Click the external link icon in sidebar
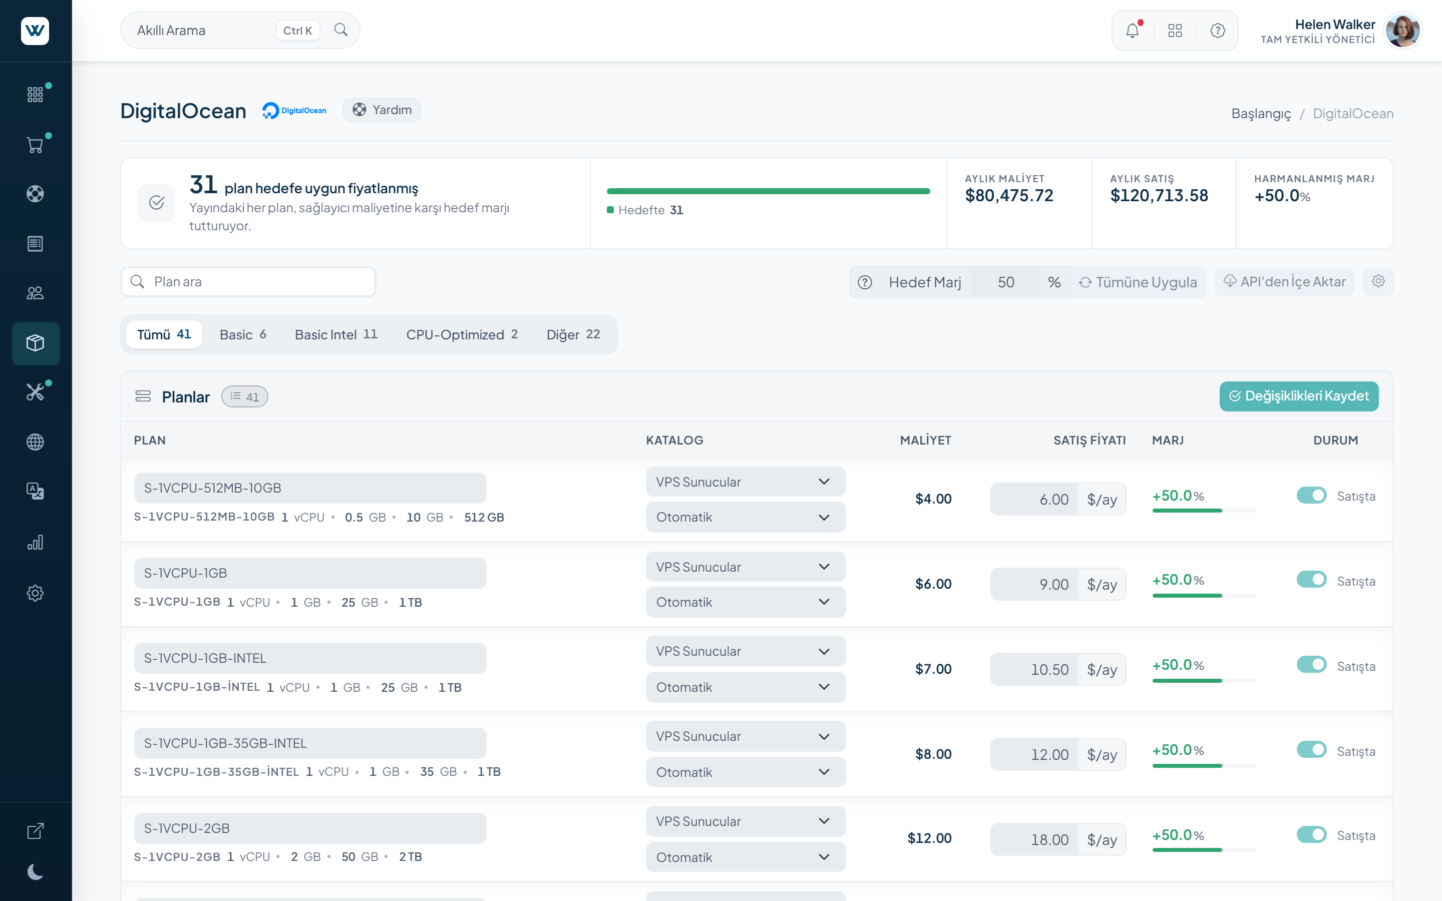This screenshot has width=1442, height=901. point(35,831)
